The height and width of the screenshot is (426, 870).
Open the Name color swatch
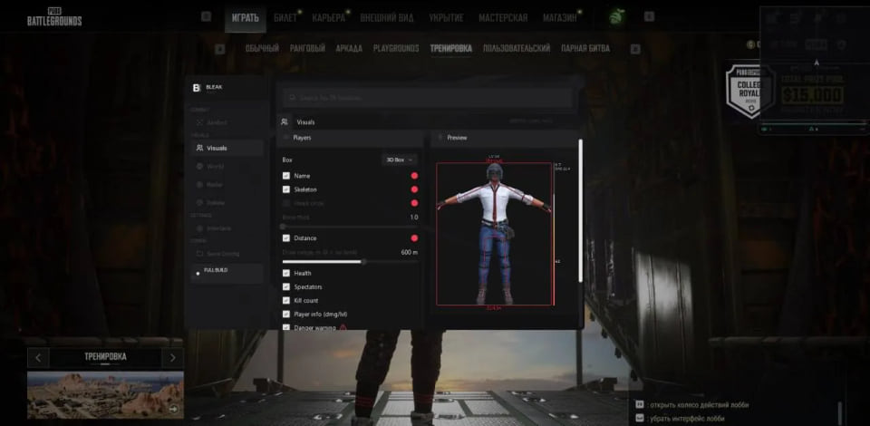(x=414, y=176)
